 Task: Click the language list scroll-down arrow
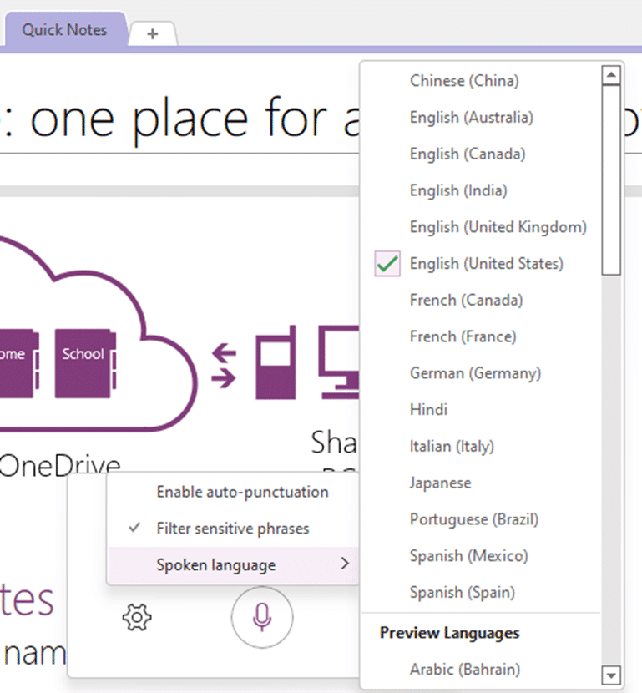(611, 675)
